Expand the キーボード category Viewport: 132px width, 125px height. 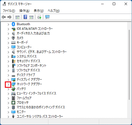[8, 43]
